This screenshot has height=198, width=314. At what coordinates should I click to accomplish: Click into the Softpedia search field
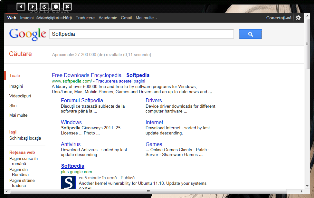[x=141, y=34]
